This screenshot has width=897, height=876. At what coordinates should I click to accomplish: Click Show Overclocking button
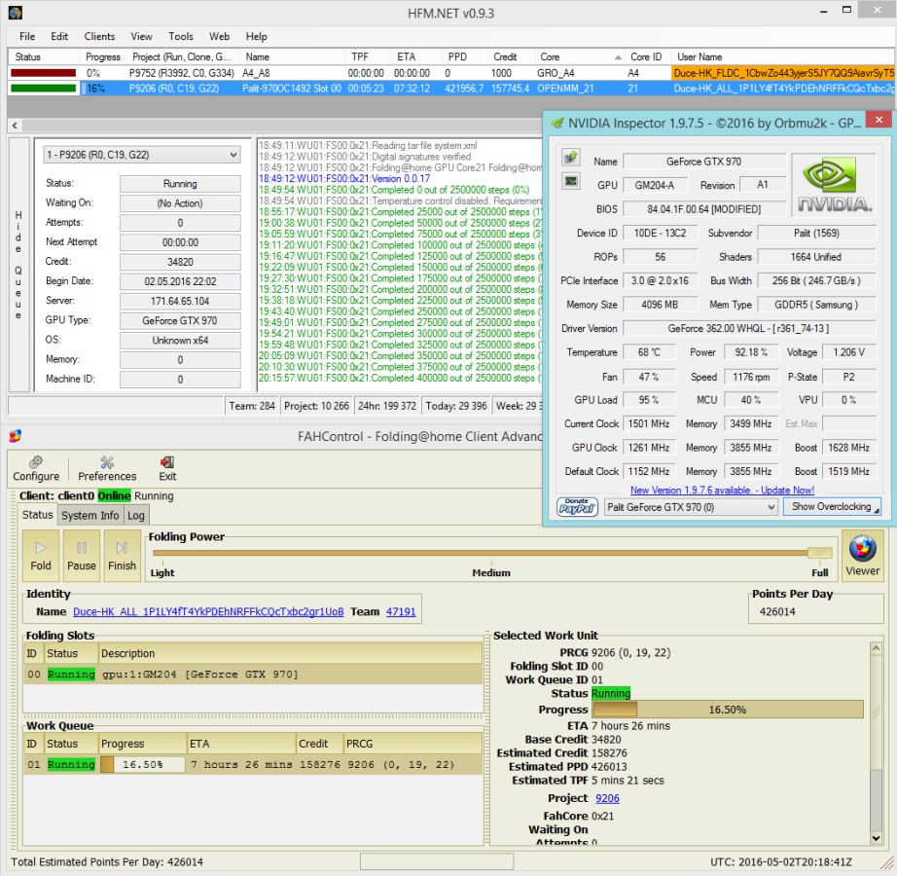click(x=832, y=506)
